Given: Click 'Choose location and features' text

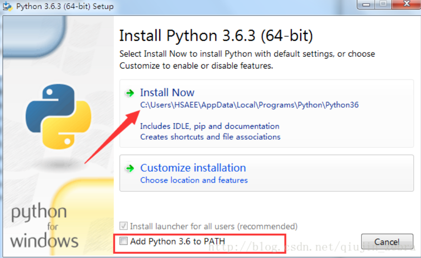Looking at the screenshot, I should click(194, 180).
